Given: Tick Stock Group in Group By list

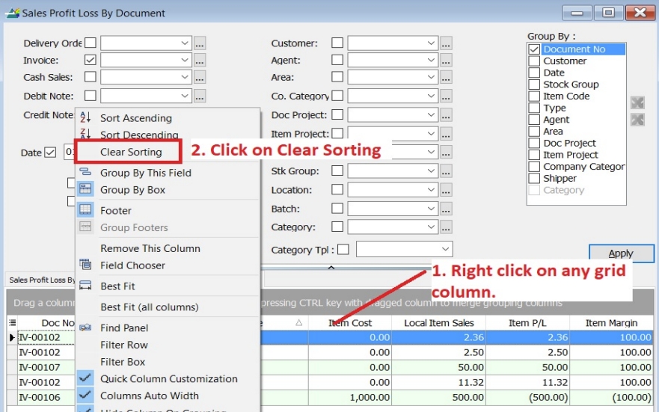Looking at the screenshot, I should 534,84.
